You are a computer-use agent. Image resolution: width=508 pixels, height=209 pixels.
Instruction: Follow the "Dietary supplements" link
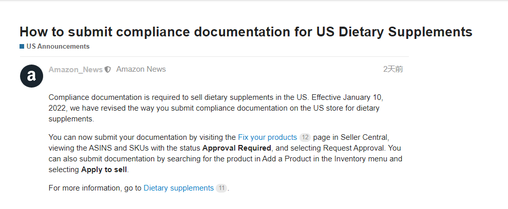click(x=178, y=188)
